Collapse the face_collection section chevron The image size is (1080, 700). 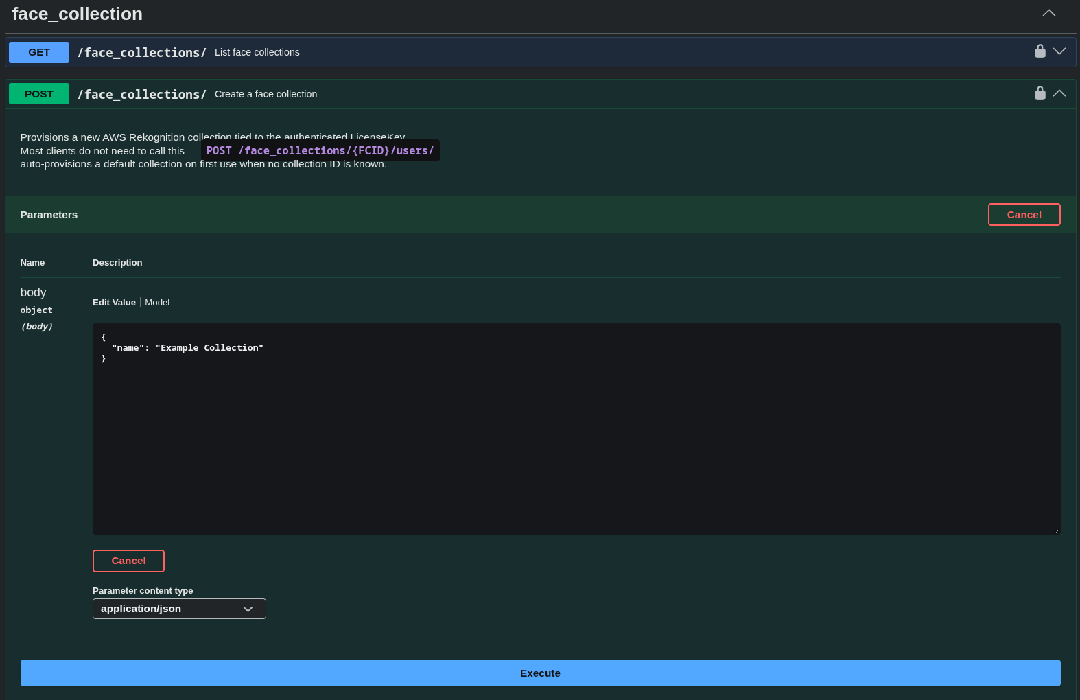1049,13
